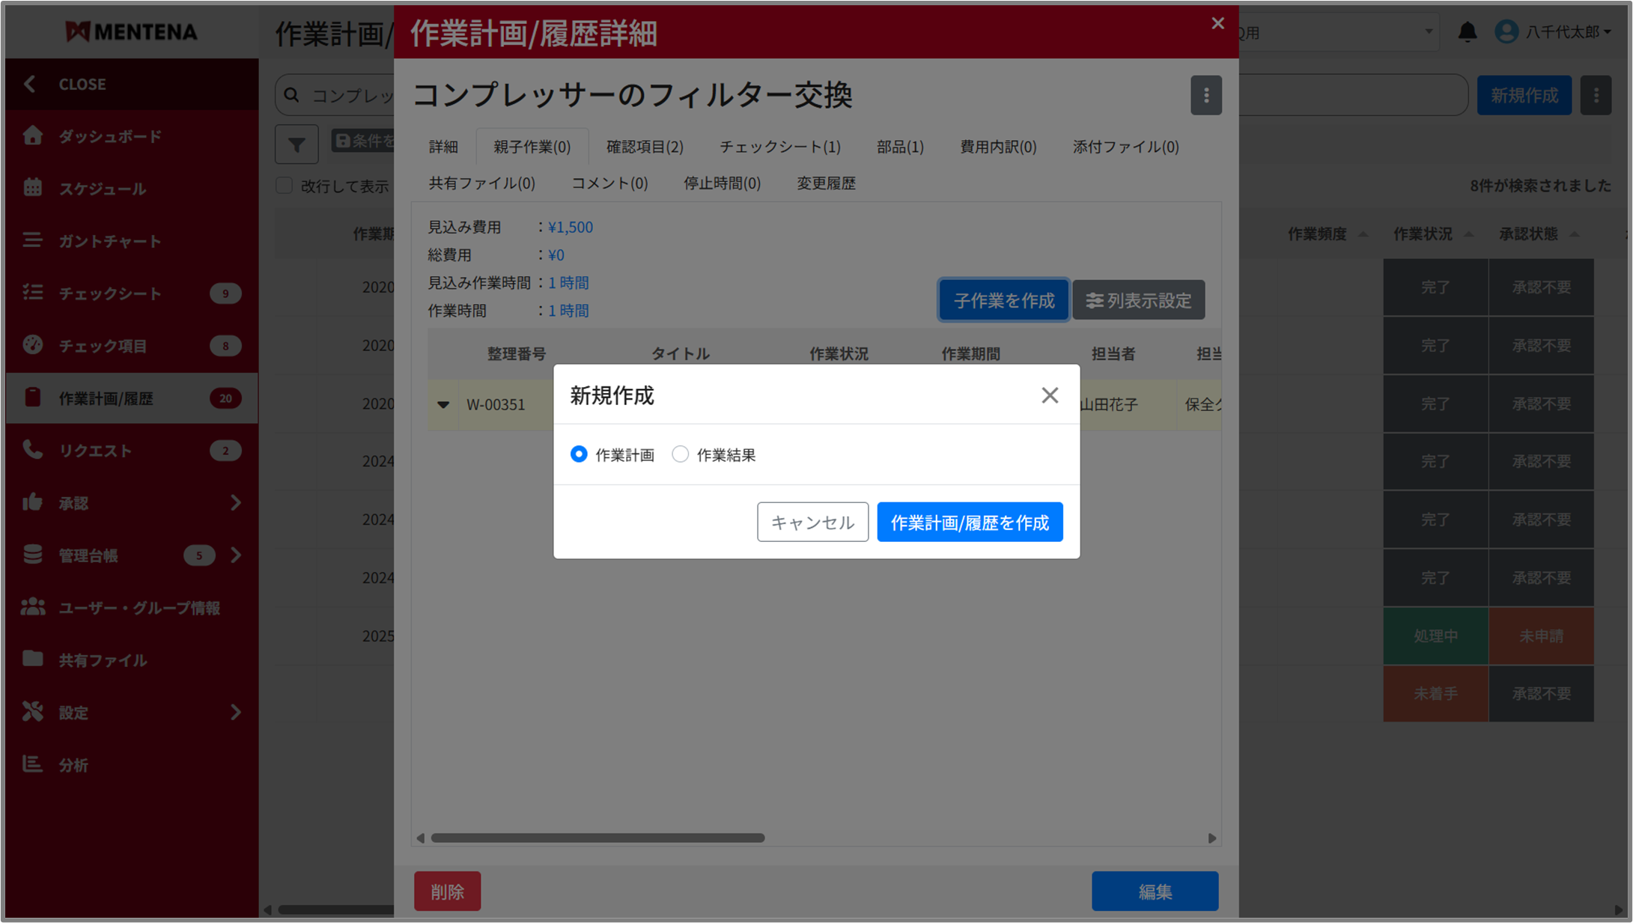Select the 作業計画 radio button

tap(579, 454)
